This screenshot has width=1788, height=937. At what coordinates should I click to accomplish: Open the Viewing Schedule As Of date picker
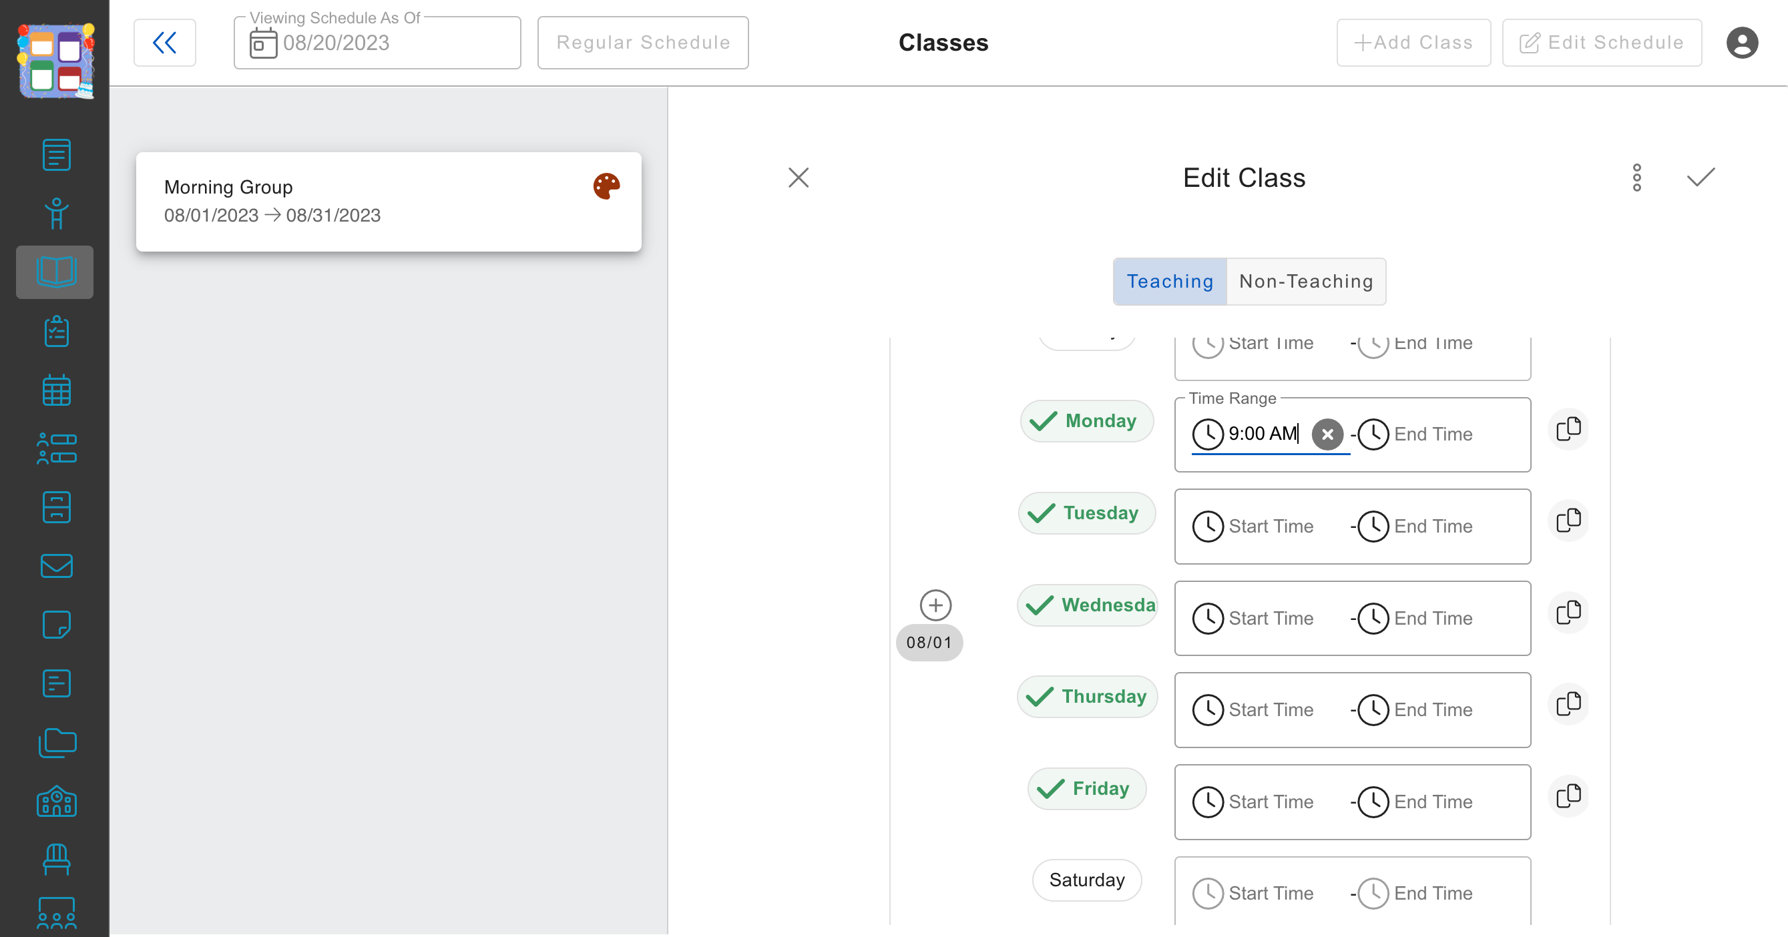[x=377, y=43]
